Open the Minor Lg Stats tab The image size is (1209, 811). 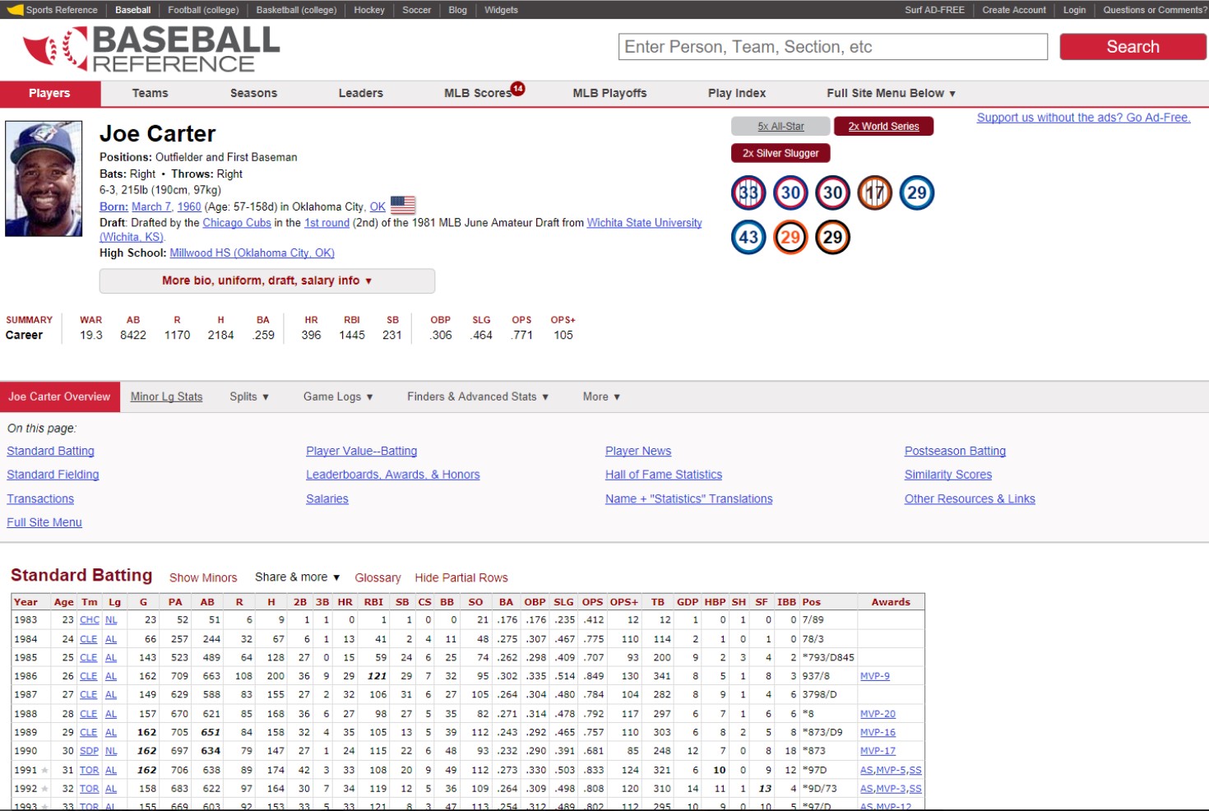166,396
